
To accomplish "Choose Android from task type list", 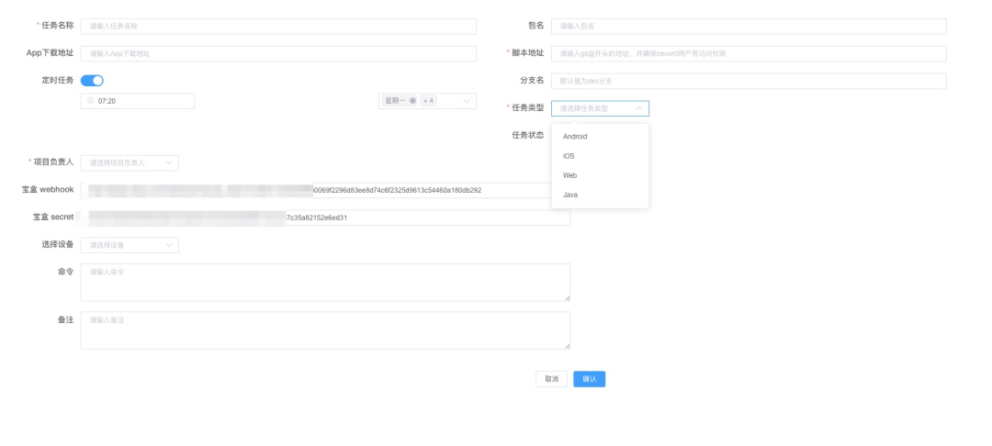I will click(x=600, y=137).
